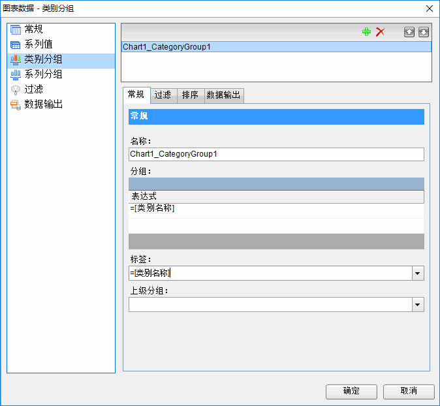Open the 过滤 page with funnel icon

click(x=34, y=89)
